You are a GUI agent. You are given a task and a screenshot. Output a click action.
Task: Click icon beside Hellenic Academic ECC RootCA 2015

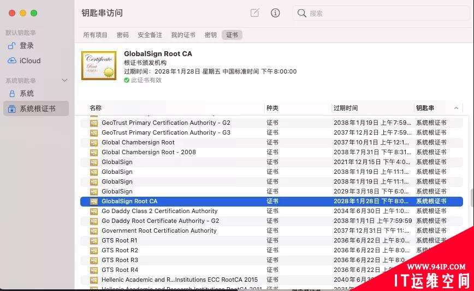[94, 280]
